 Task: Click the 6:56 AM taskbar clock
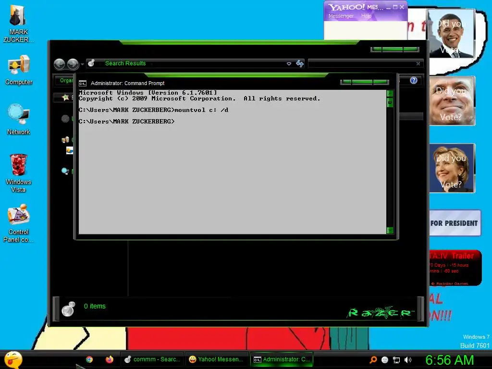(449, 360)
